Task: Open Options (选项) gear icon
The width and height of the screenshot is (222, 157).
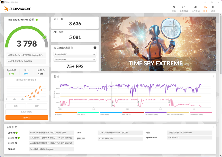Action: [213, 8]
